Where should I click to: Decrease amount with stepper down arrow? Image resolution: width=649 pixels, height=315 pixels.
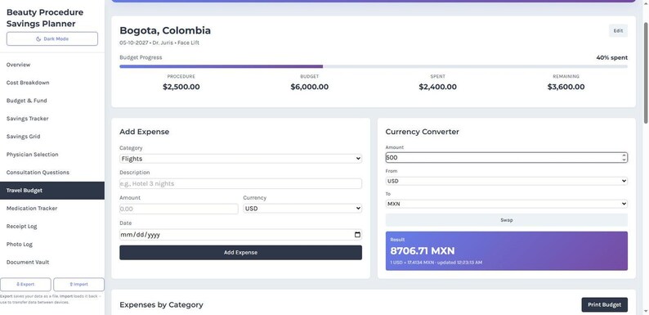(x=624, y=160)
